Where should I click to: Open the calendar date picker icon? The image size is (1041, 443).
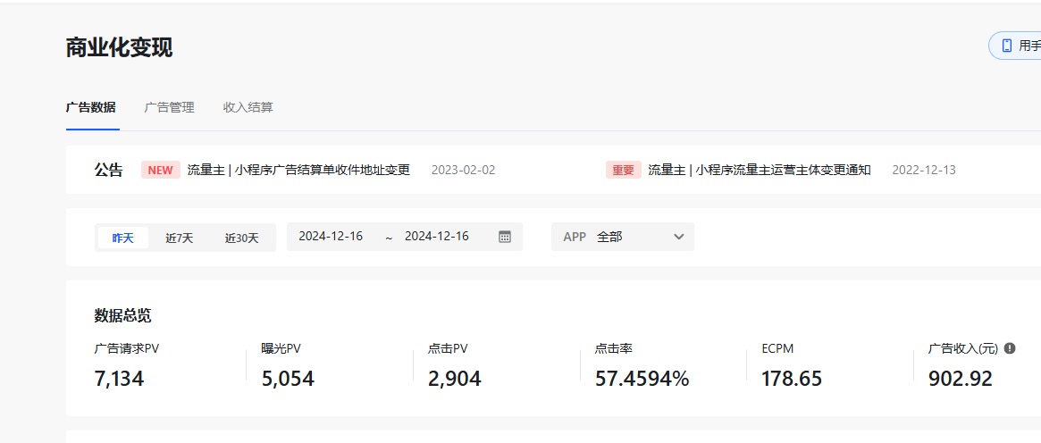[505, 237]
